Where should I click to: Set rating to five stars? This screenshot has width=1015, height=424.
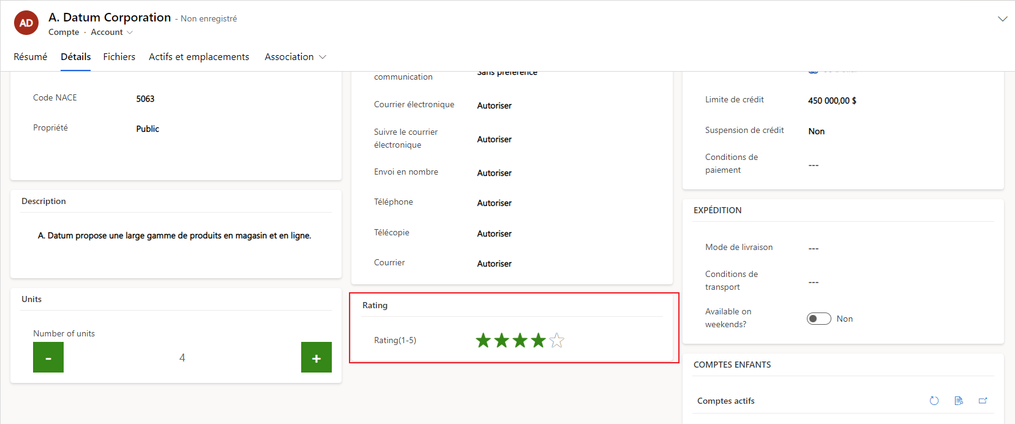(557, 340)
